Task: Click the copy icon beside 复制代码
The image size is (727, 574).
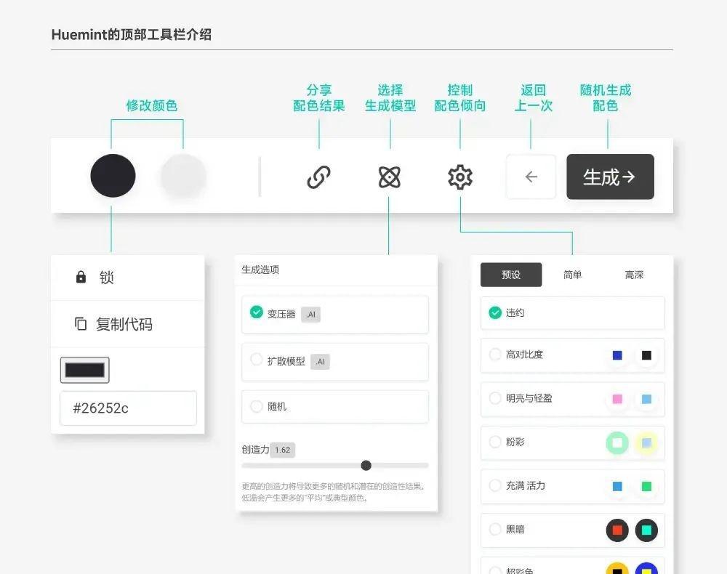Action: coord(81,324)
